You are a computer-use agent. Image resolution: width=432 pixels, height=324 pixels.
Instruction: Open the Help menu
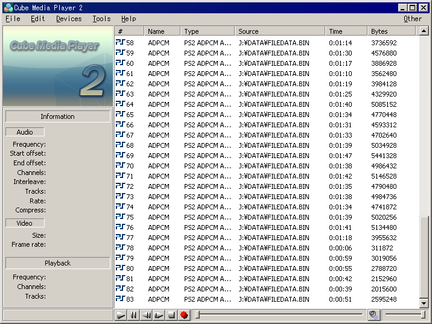pos(129,19)
